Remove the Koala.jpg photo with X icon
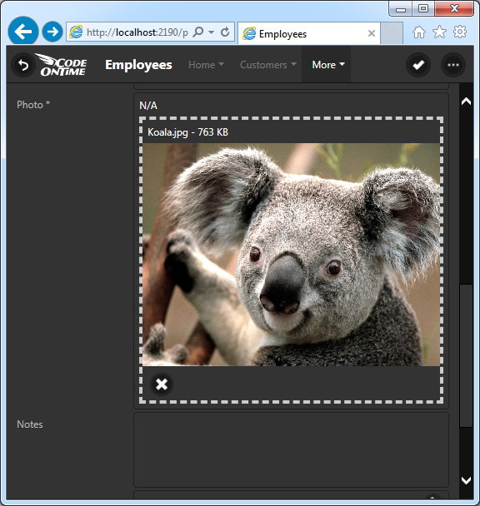The height and width of the screenshot is (506, 480). click(x=162, y=384)
